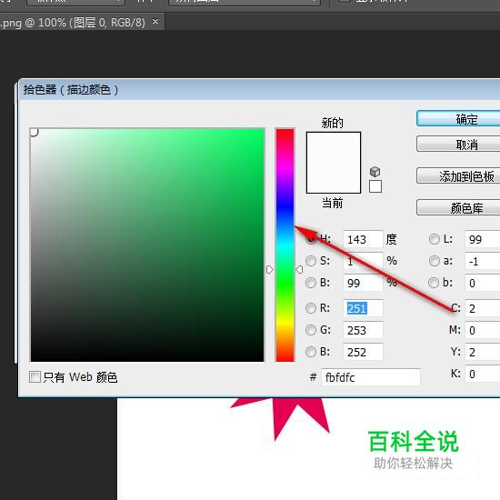The image size is (500, 500).
Task: Select the Lab b radio button
Action: point(434,283)
